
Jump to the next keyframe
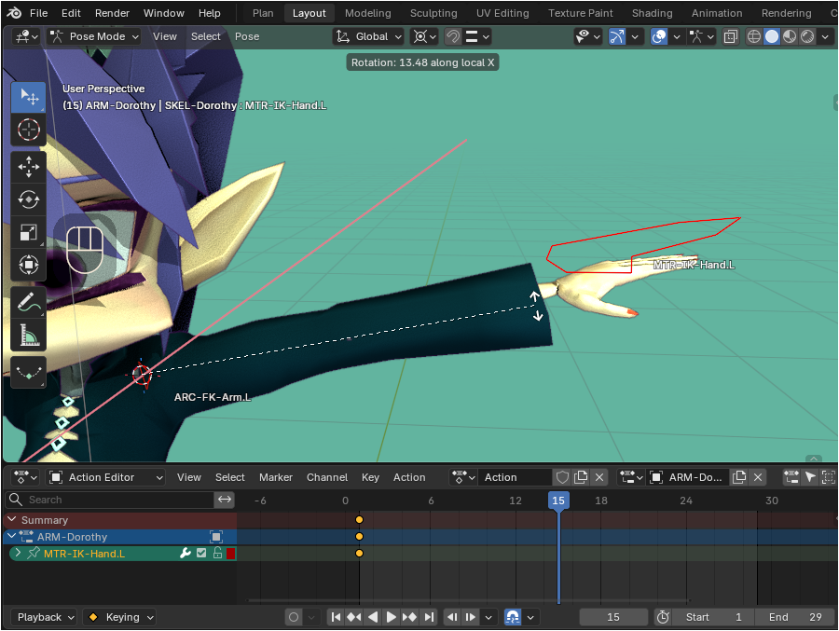click(410, 617)
